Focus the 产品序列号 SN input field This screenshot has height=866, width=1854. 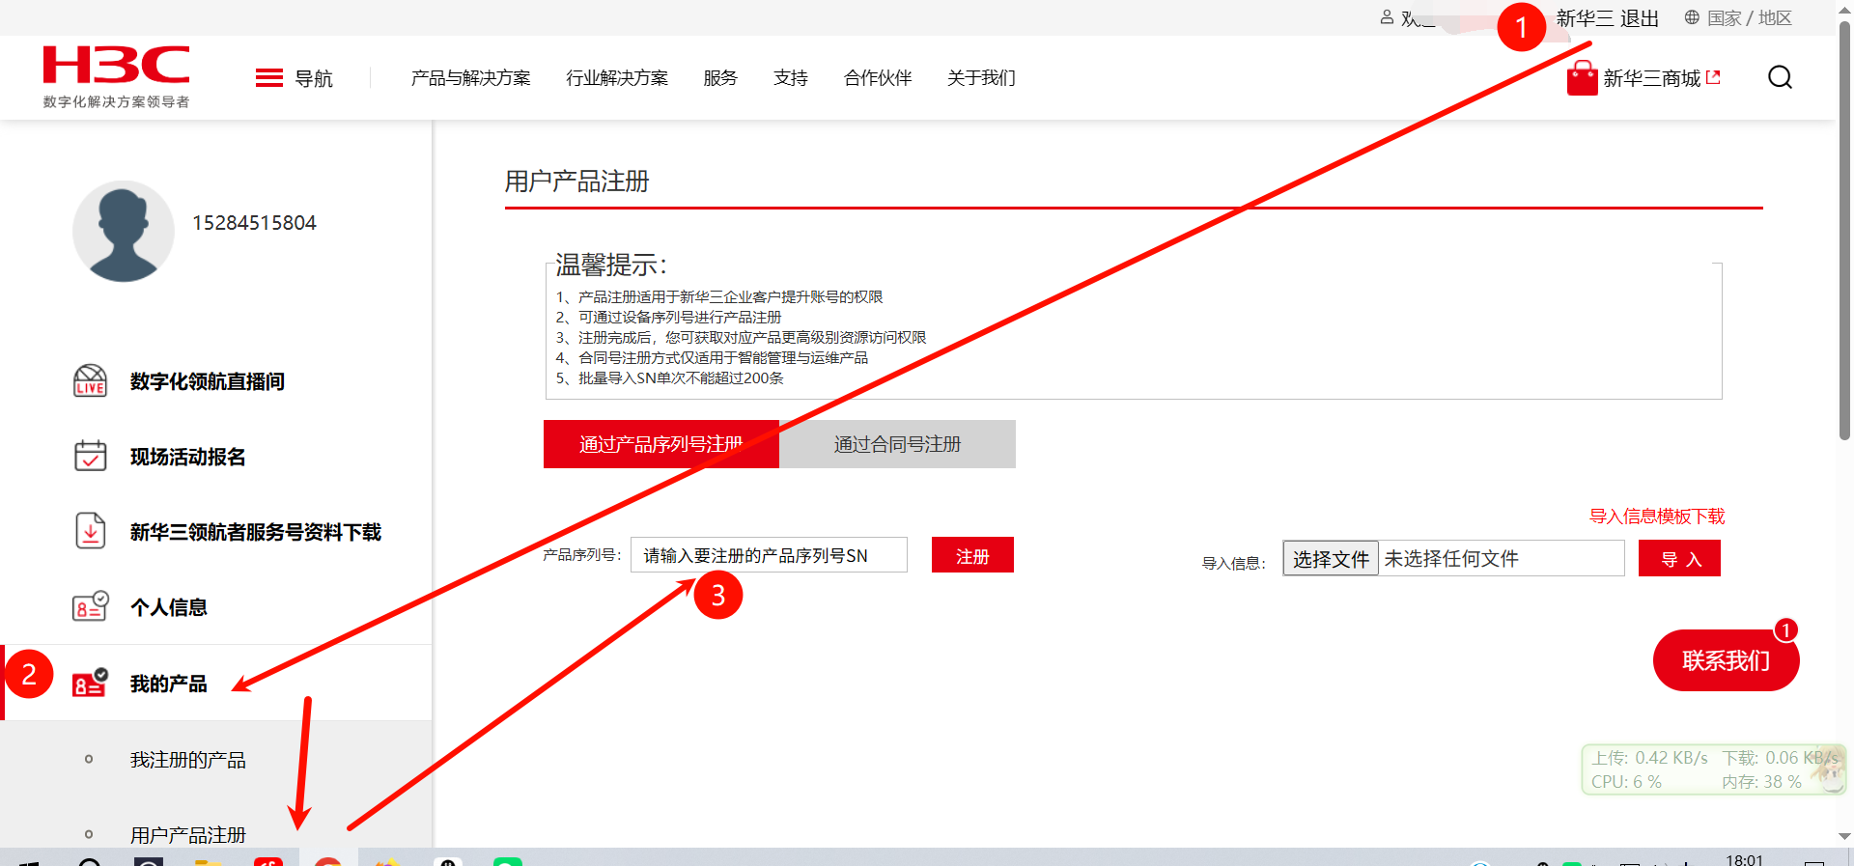(769, 555)
